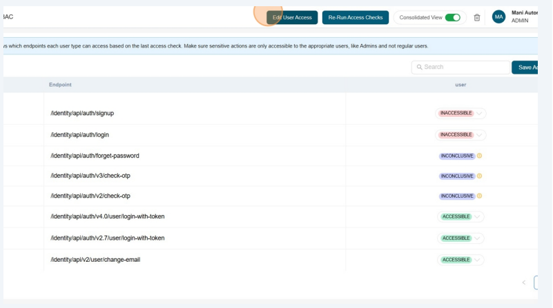This screenshot has height=308, width=553.
Task: Open access dropdown for auth/login endpoint
Action: (x=479, y=135)
